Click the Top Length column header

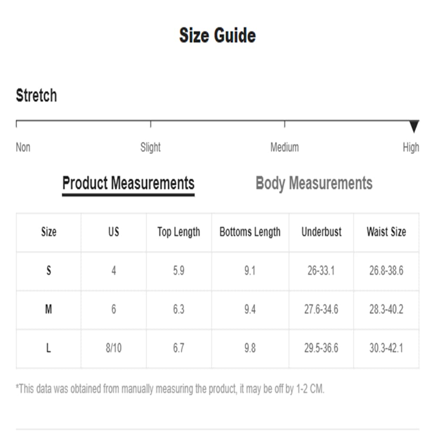click(179, 232)
